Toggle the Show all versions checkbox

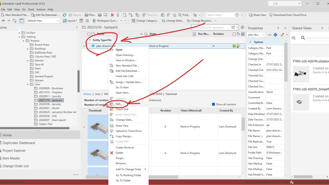213,104
